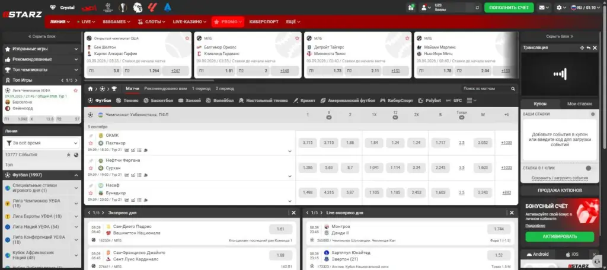Detach the Трансляция panel with move icon
The height and width of the screenshot is (270, 607).
(x=582, y=47)
